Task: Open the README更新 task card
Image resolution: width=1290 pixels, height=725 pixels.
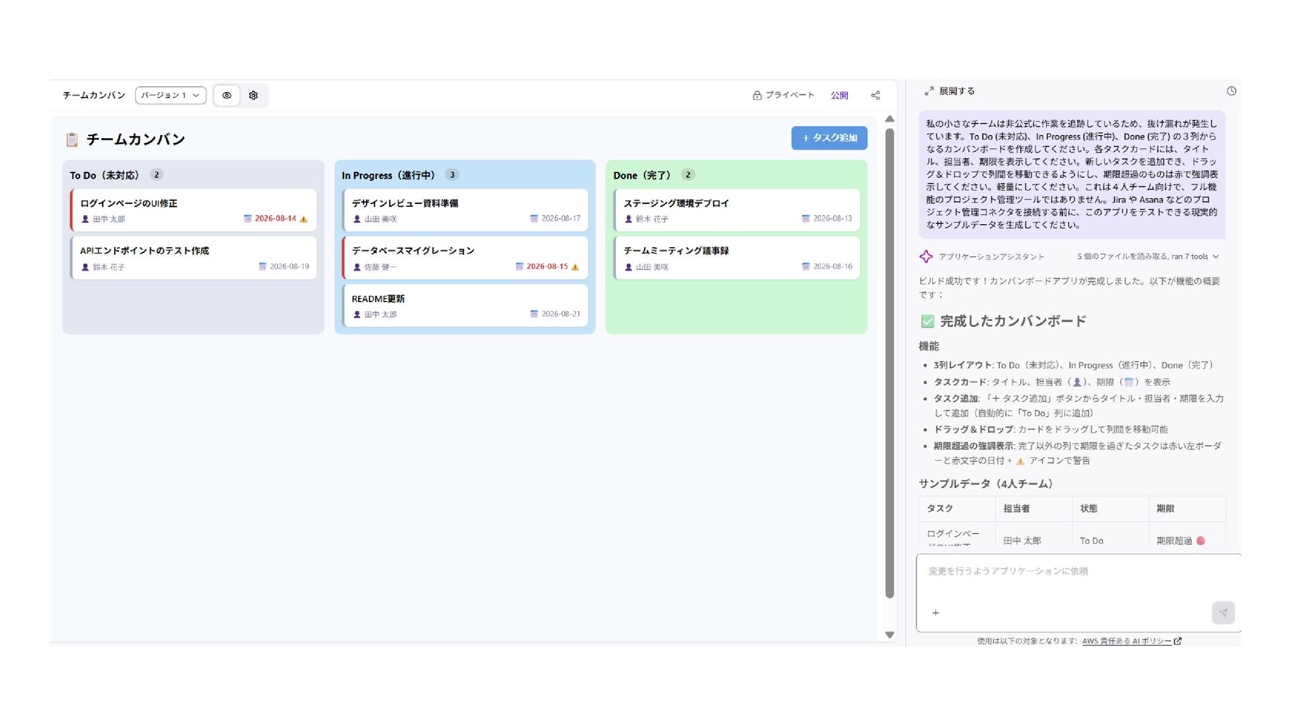Action: pyautogui.click(x=465, y=305)
